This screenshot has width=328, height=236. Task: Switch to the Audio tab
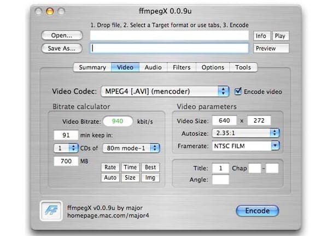153,67
